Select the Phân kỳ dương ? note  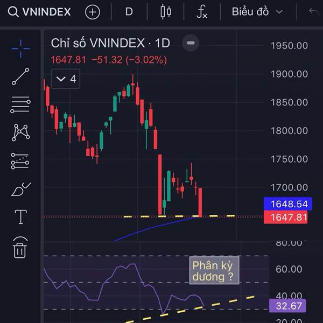point(214,270)
